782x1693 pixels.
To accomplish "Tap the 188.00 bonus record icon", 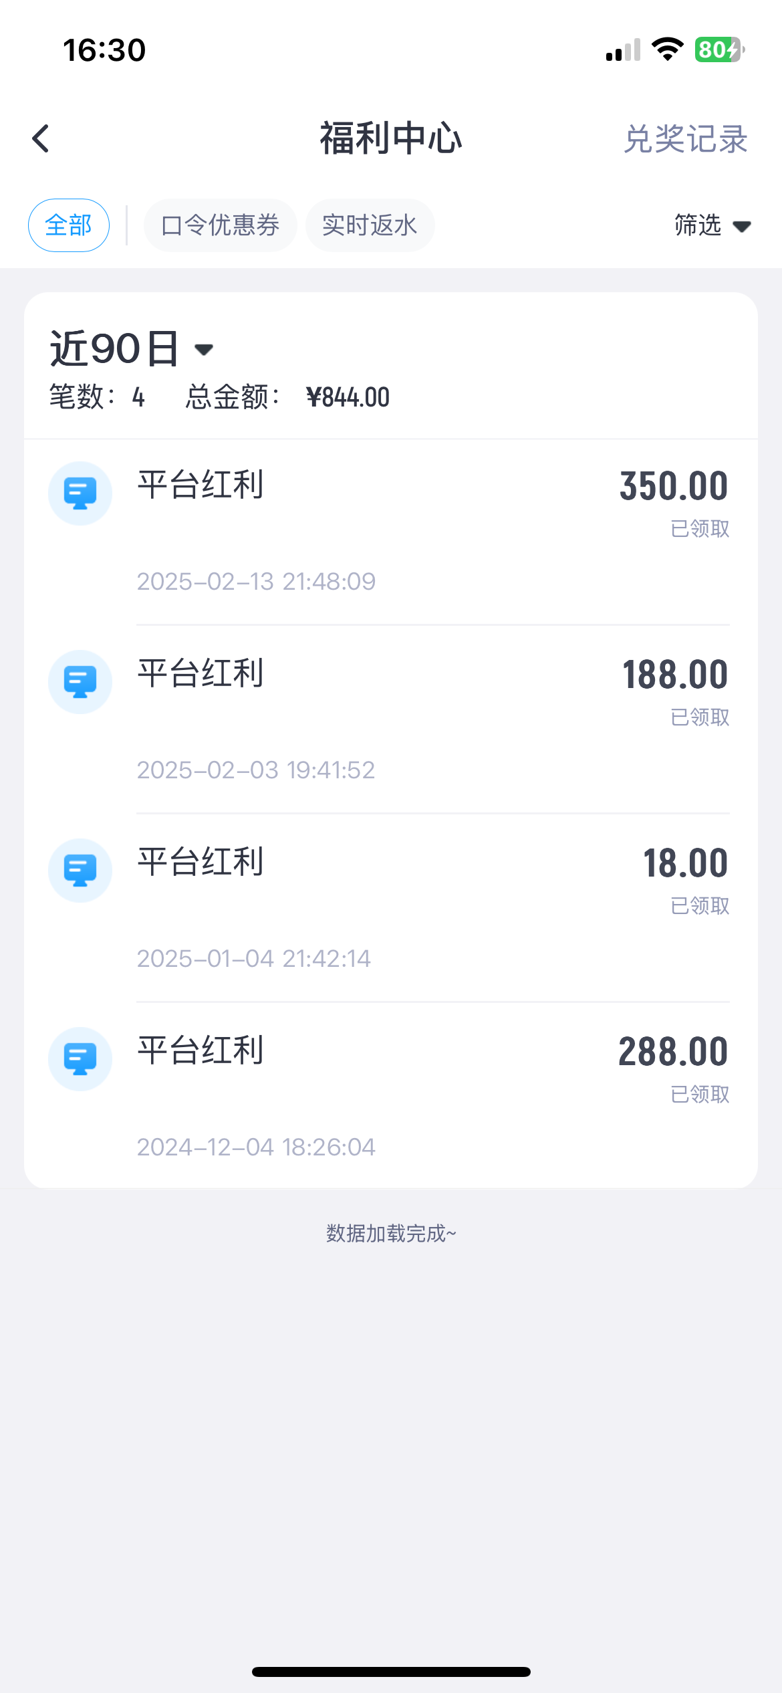I will click(x=80, y=682).
